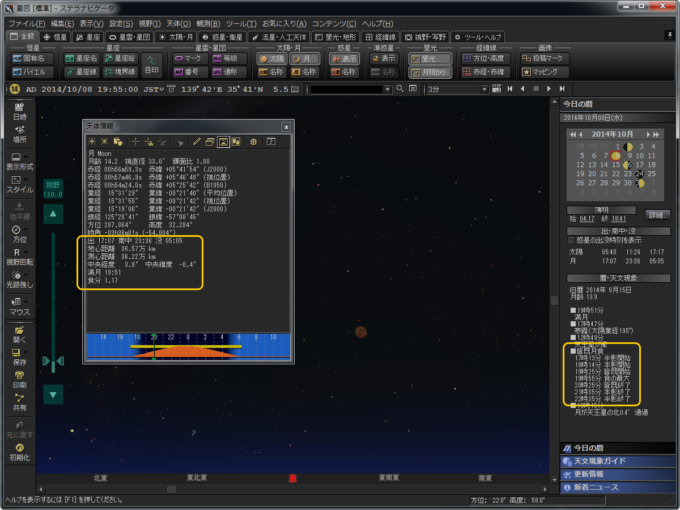Click the 保存 (save) icon in sidebar
The width and height of the screenshot is (680, 510).
(x=19, y=356)
